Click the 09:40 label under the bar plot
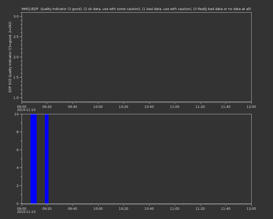The height and width of the screenshot is (219, 273). (x=73, y=208)
